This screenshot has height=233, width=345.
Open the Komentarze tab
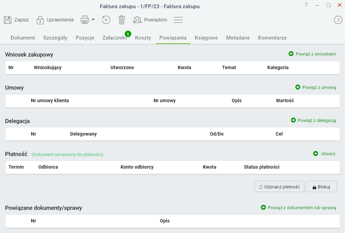coord(272,38)
